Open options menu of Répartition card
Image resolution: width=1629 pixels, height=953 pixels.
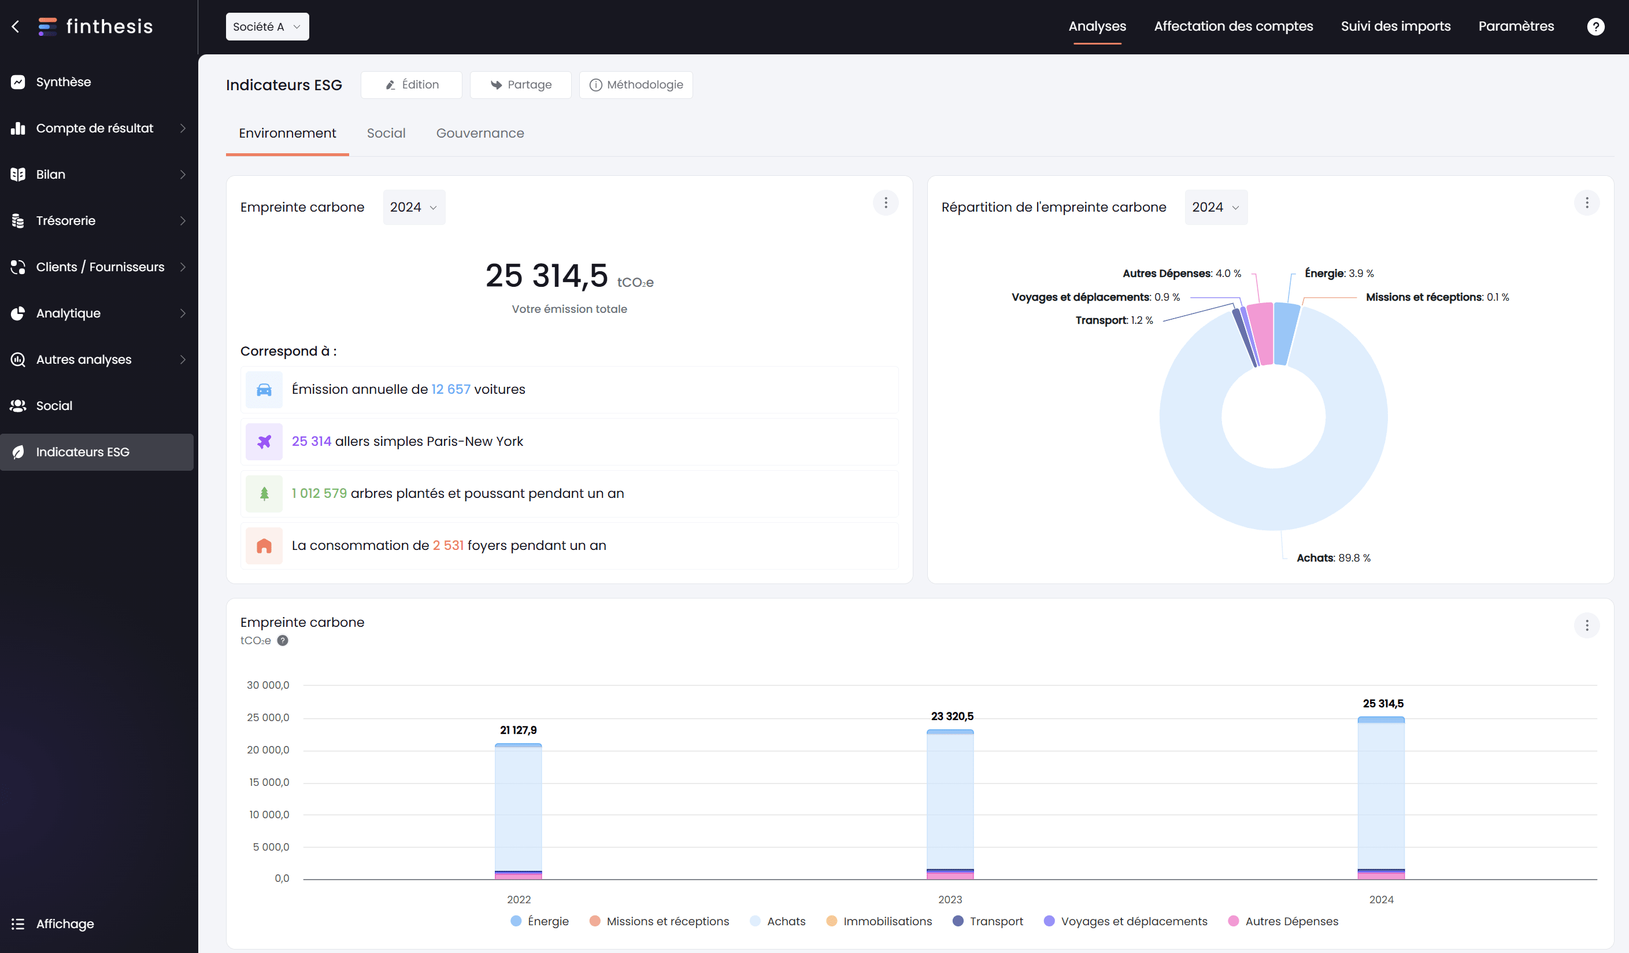coord(1586,203)
